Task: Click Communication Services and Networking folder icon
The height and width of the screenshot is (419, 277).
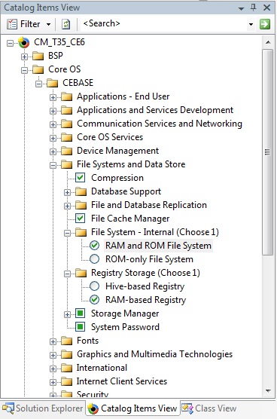Action: [x=66, y=124]
